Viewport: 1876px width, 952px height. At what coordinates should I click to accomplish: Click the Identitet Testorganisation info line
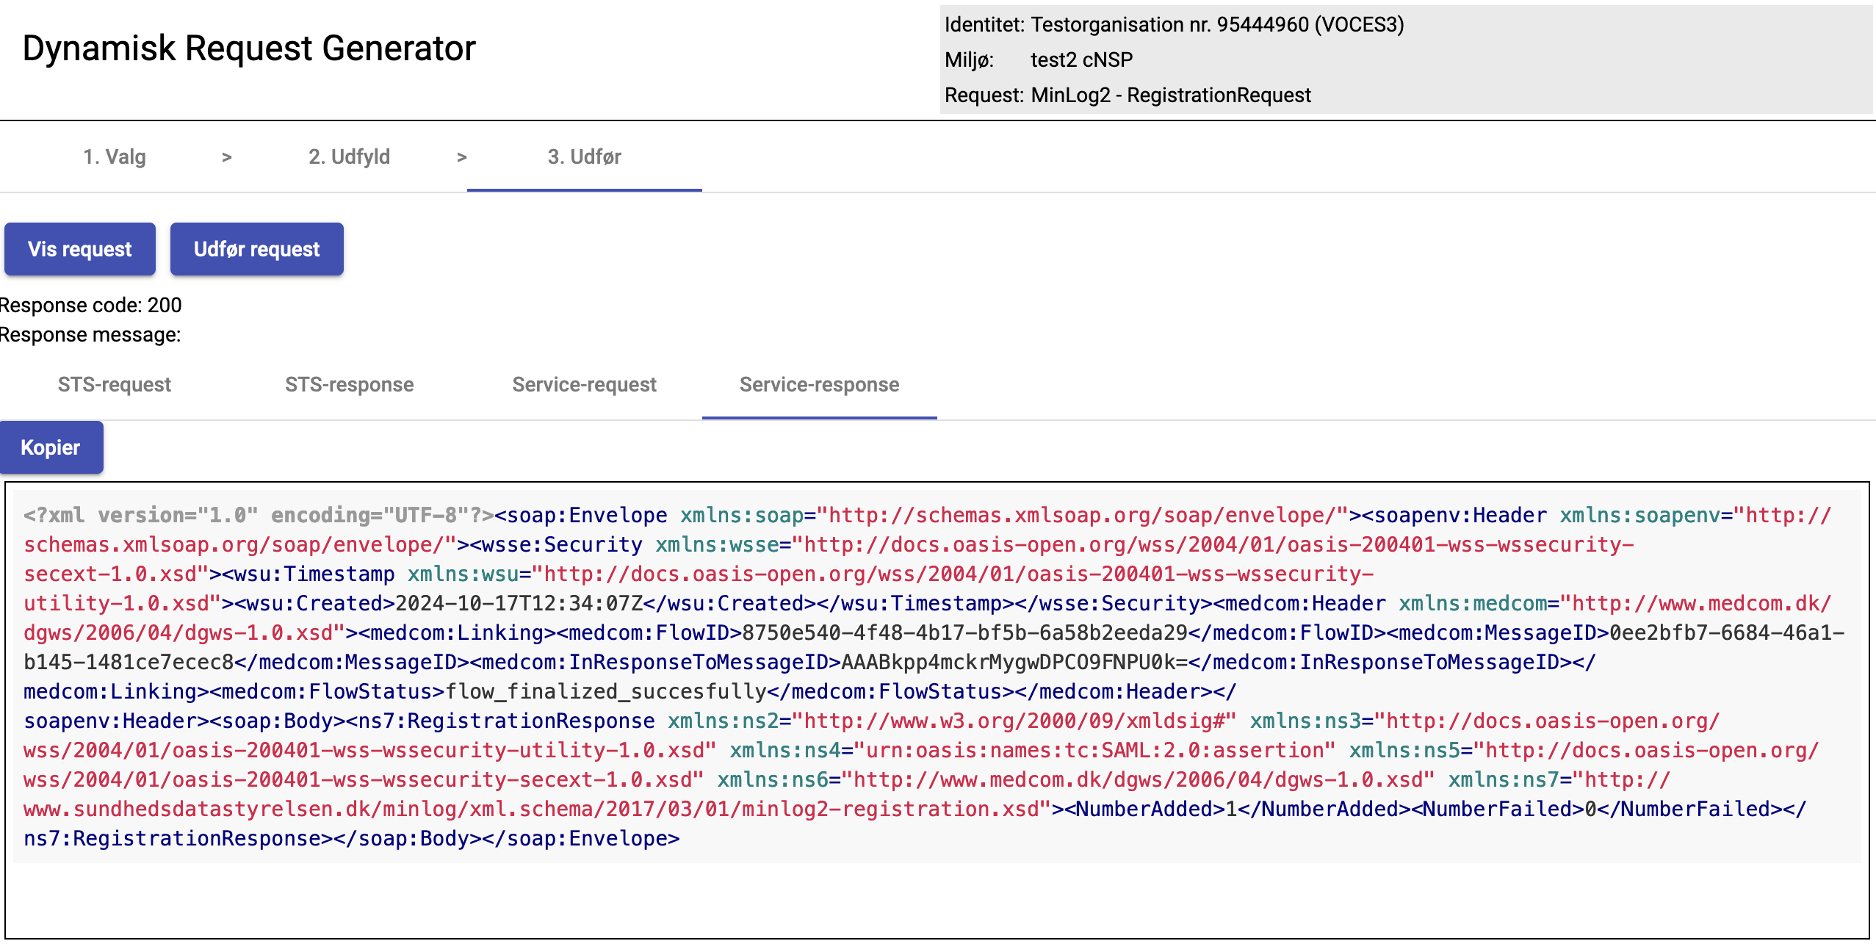(x=1174, y=25)
